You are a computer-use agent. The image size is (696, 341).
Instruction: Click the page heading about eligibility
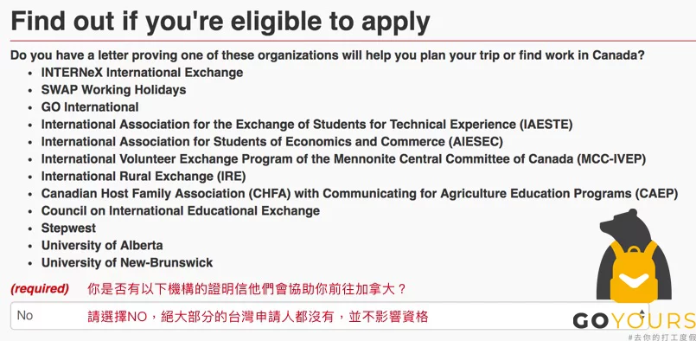pyautogui.click(x=220, y=21)
